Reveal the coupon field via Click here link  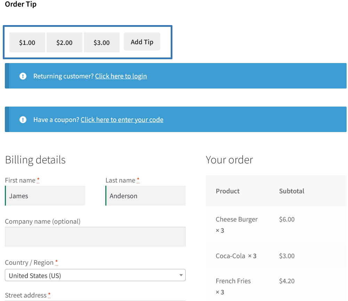[122, 119]
